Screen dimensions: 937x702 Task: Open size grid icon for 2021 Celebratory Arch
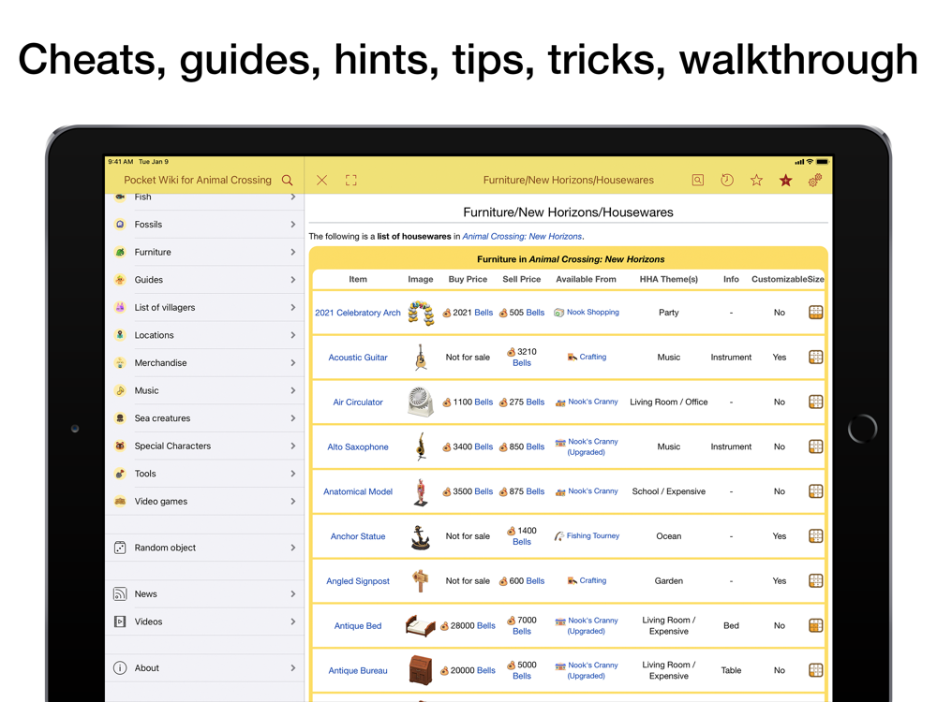point(816,313)
